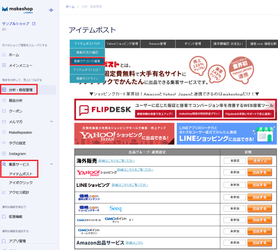278x250 pixels.
Task: Click the メインメニュー hamburger icon
Action: pos(4,65)
